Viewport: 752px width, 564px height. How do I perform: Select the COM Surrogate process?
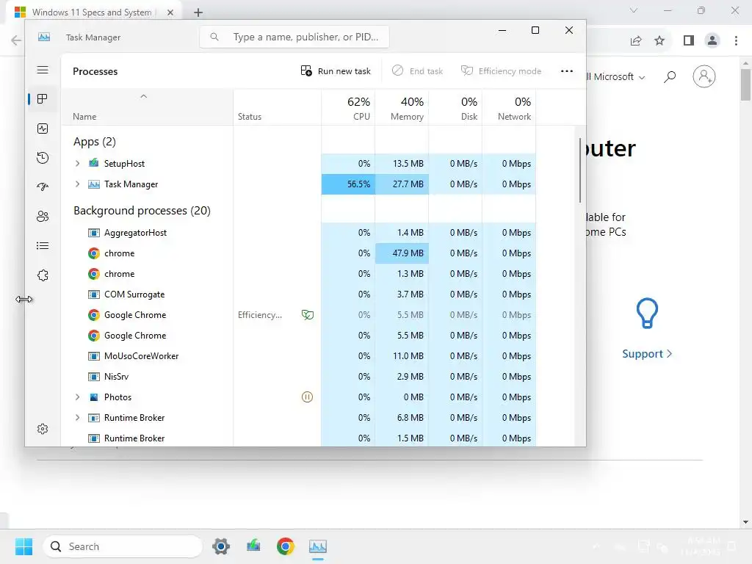298,294
